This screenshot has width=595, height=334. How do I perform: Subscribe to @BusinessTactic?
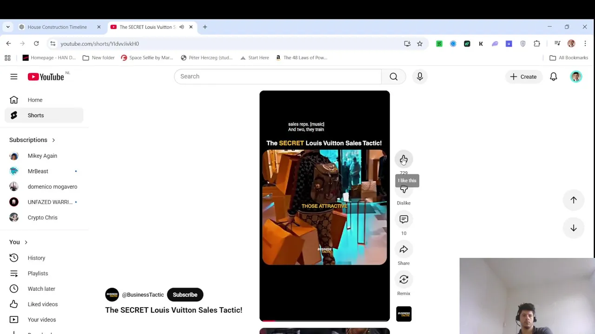click(185, 295)
